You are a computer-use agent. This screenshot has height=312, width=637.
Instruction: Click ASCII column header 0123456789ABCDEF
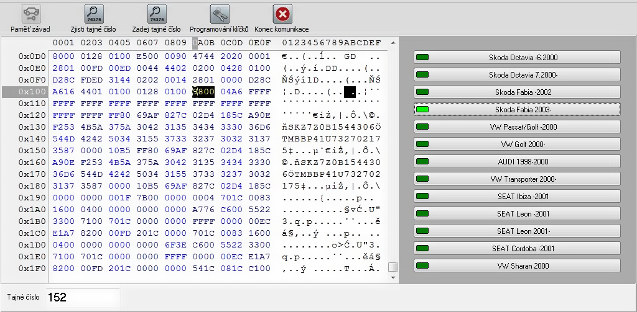[331, 43]
